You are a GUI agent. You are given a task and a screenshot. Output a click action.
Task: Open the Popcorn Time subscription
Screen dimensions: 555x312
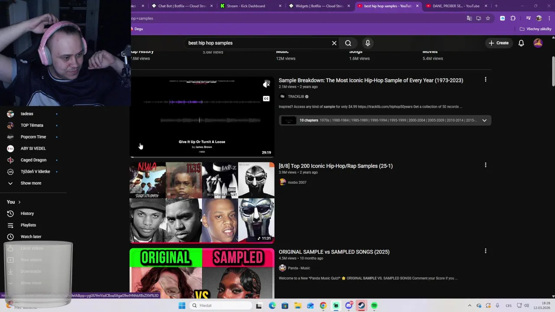click(x=33, y=137)
